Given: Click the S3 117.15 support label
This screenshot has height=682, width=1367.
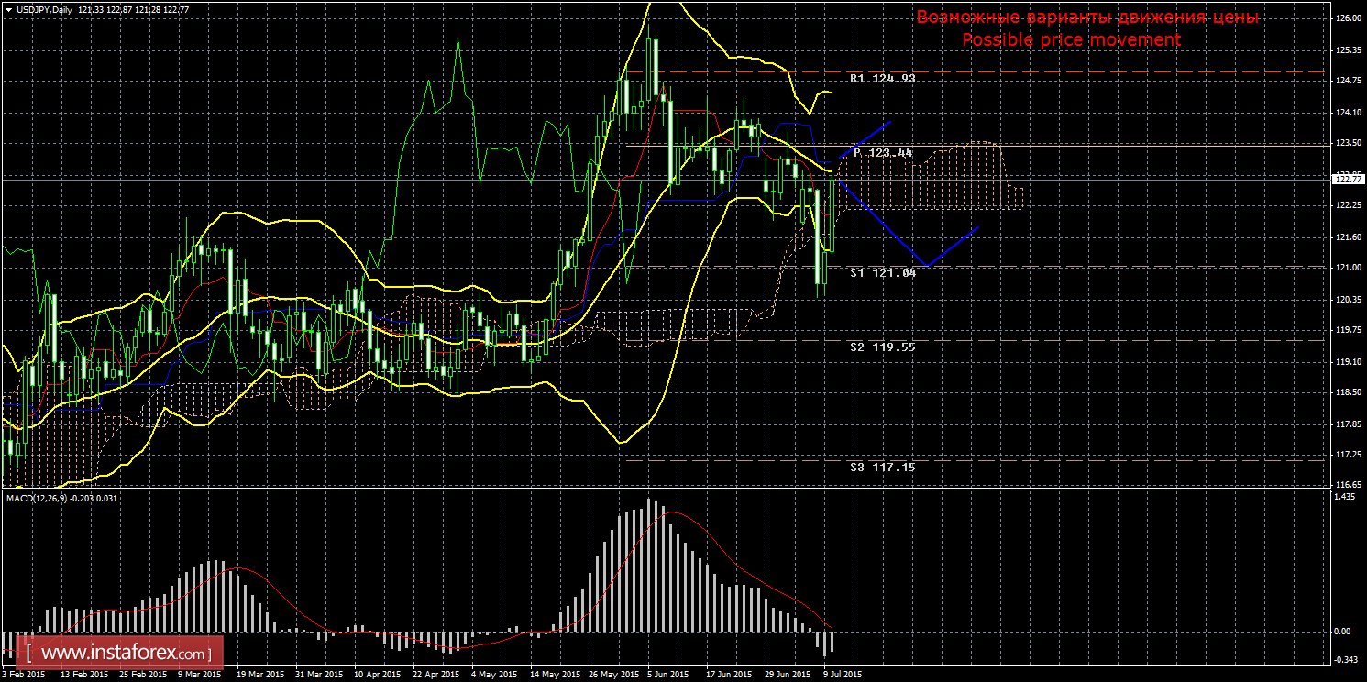Looking at the screenshot, I should pyautogui.click(x=882, y=467).
